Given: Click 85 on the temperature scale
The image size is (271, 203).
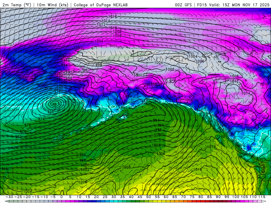Looking at the screenshot, I should click(x=209, y=197).
